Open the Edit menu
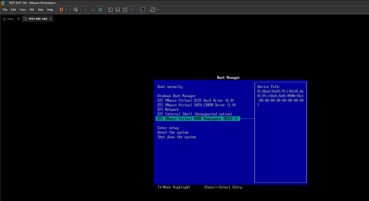This screenshot has width=369, height=201. [x=14, y=10]
